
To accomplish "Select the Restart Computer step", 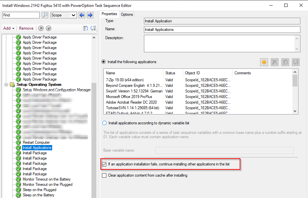I will click(x=36, y=142).
